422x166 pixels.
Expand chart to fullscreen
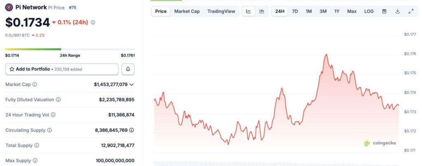[411, 11]
